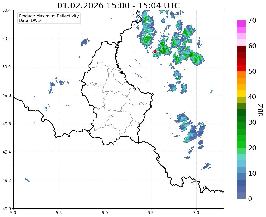Image resolution: width=266 pixels, height=217 pixels.
Task: Click the light green colorbar segment at 20
Action: [241, 151]
